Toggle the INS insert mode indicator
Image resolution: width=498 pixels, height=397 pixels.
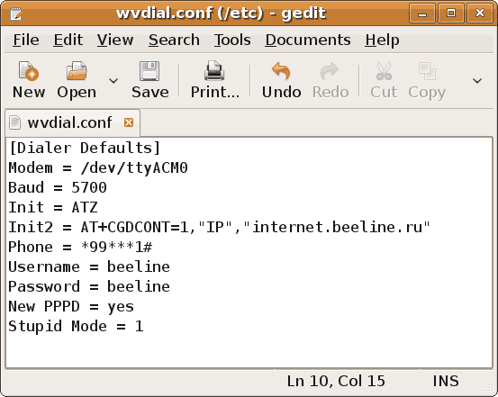(x=446, y=381)
